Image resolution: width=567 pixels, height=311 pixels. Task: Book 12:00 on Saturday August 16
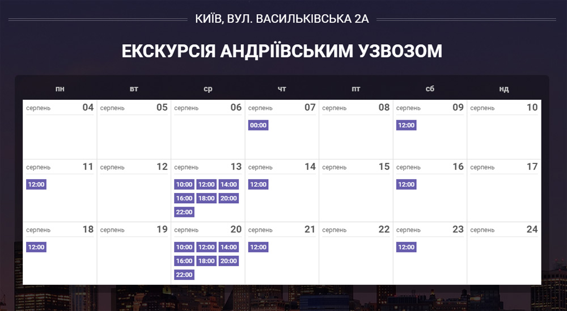406,184
